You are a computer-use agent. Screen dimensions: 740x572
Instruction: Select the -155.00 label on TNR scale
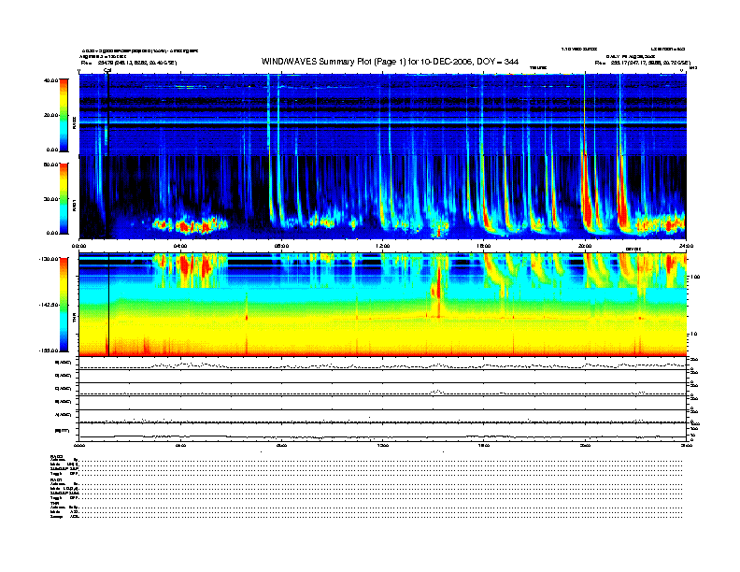tap(50, 350)
